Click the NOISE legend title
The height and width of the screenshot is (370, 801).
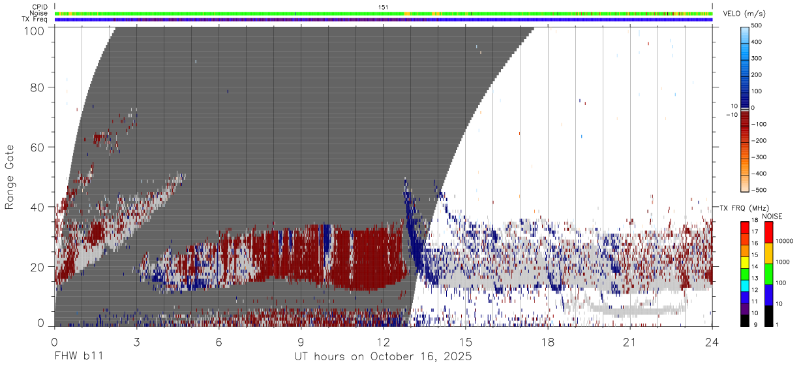(773, 216)
